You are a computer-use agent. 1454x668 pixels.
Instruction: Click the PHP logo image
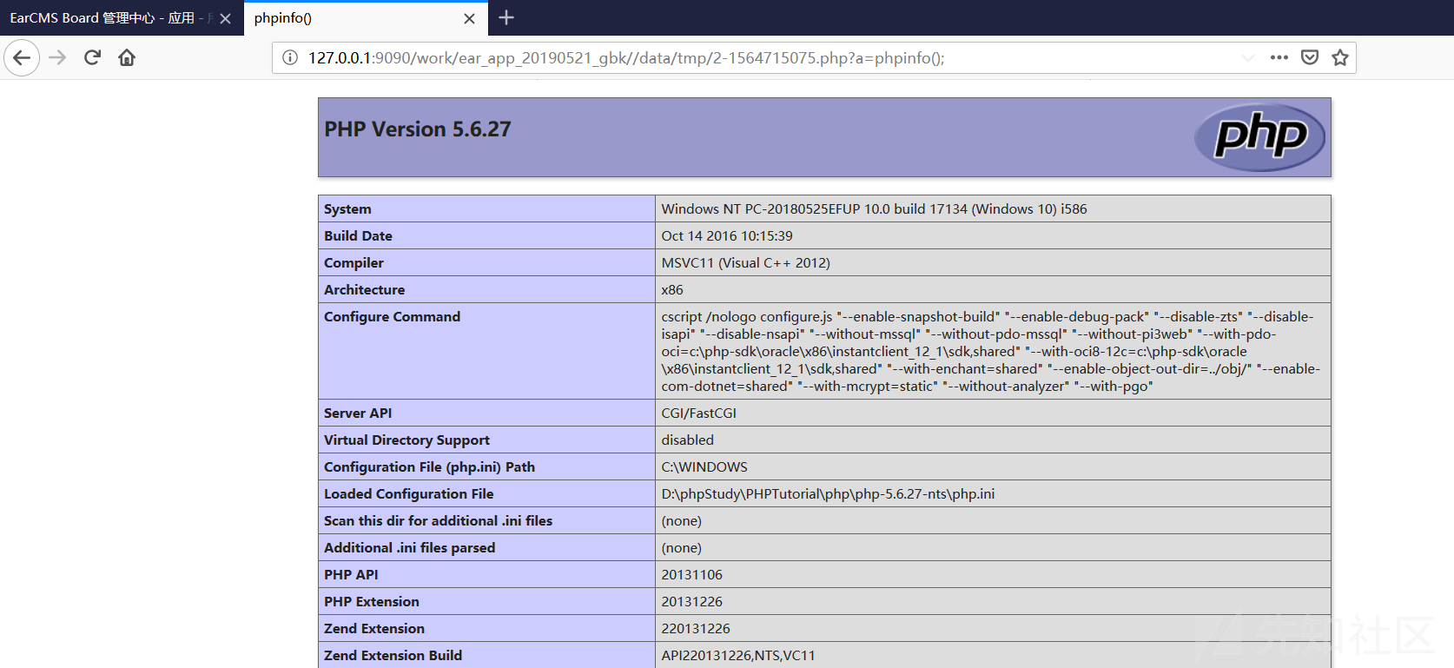point(1259,137)
